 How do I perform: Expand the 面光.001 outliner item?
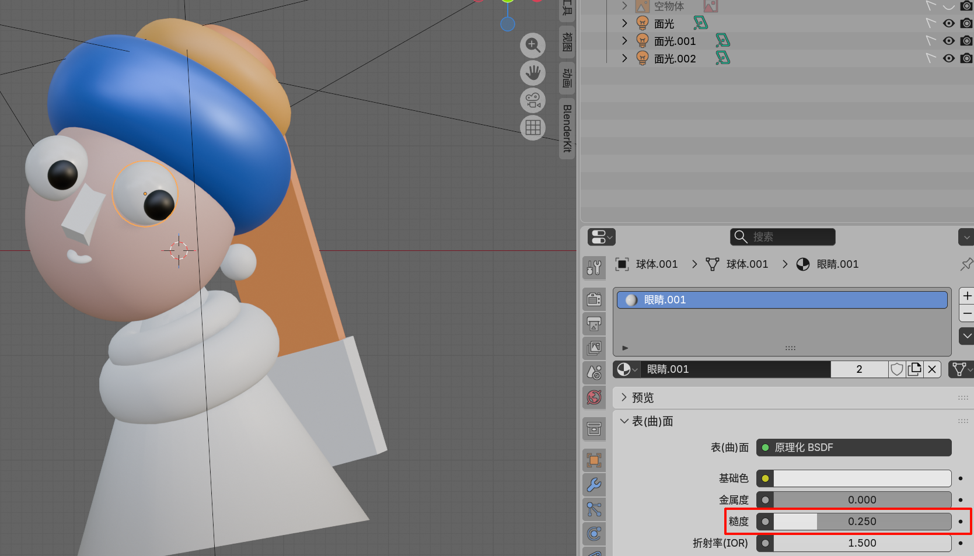624,41
